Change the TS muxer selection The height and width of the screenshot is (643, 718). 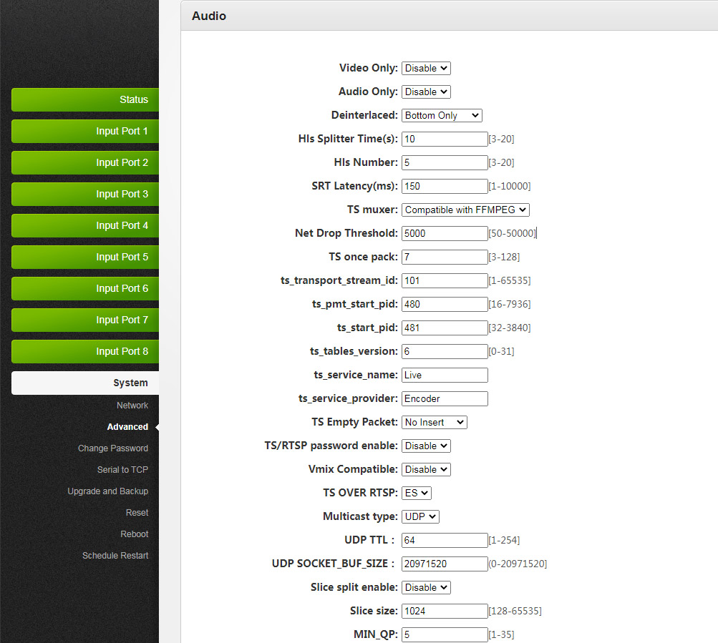click(x=465, y=210)
